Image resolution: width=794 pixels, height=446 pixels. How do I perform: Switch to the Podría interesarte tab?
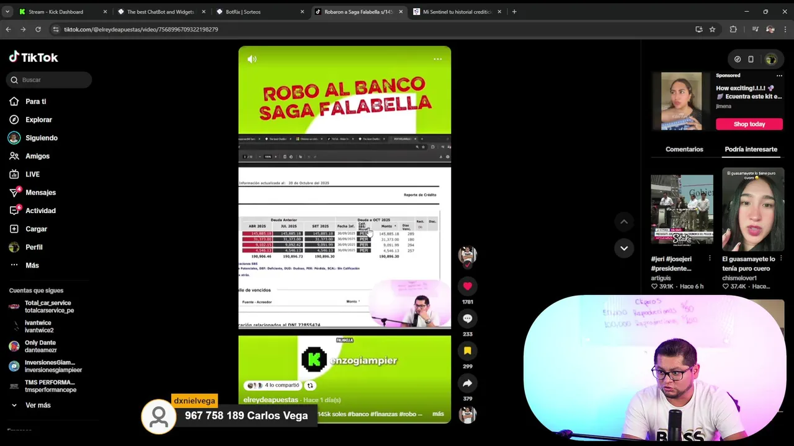click(x=751, y=149)
